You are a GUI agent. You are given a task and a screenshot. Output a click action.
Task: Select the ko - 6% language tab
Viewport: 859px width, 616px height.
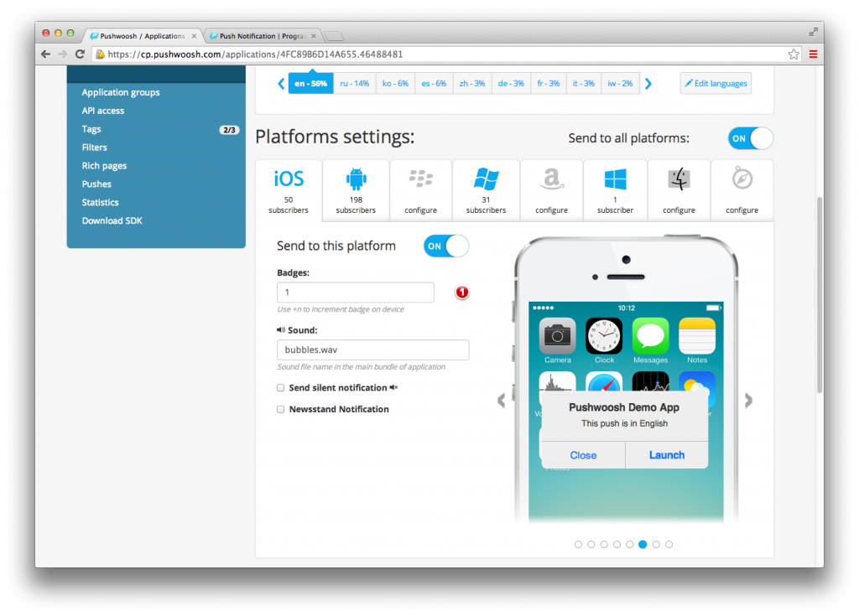pyautogui.click(x=395, y=83)
